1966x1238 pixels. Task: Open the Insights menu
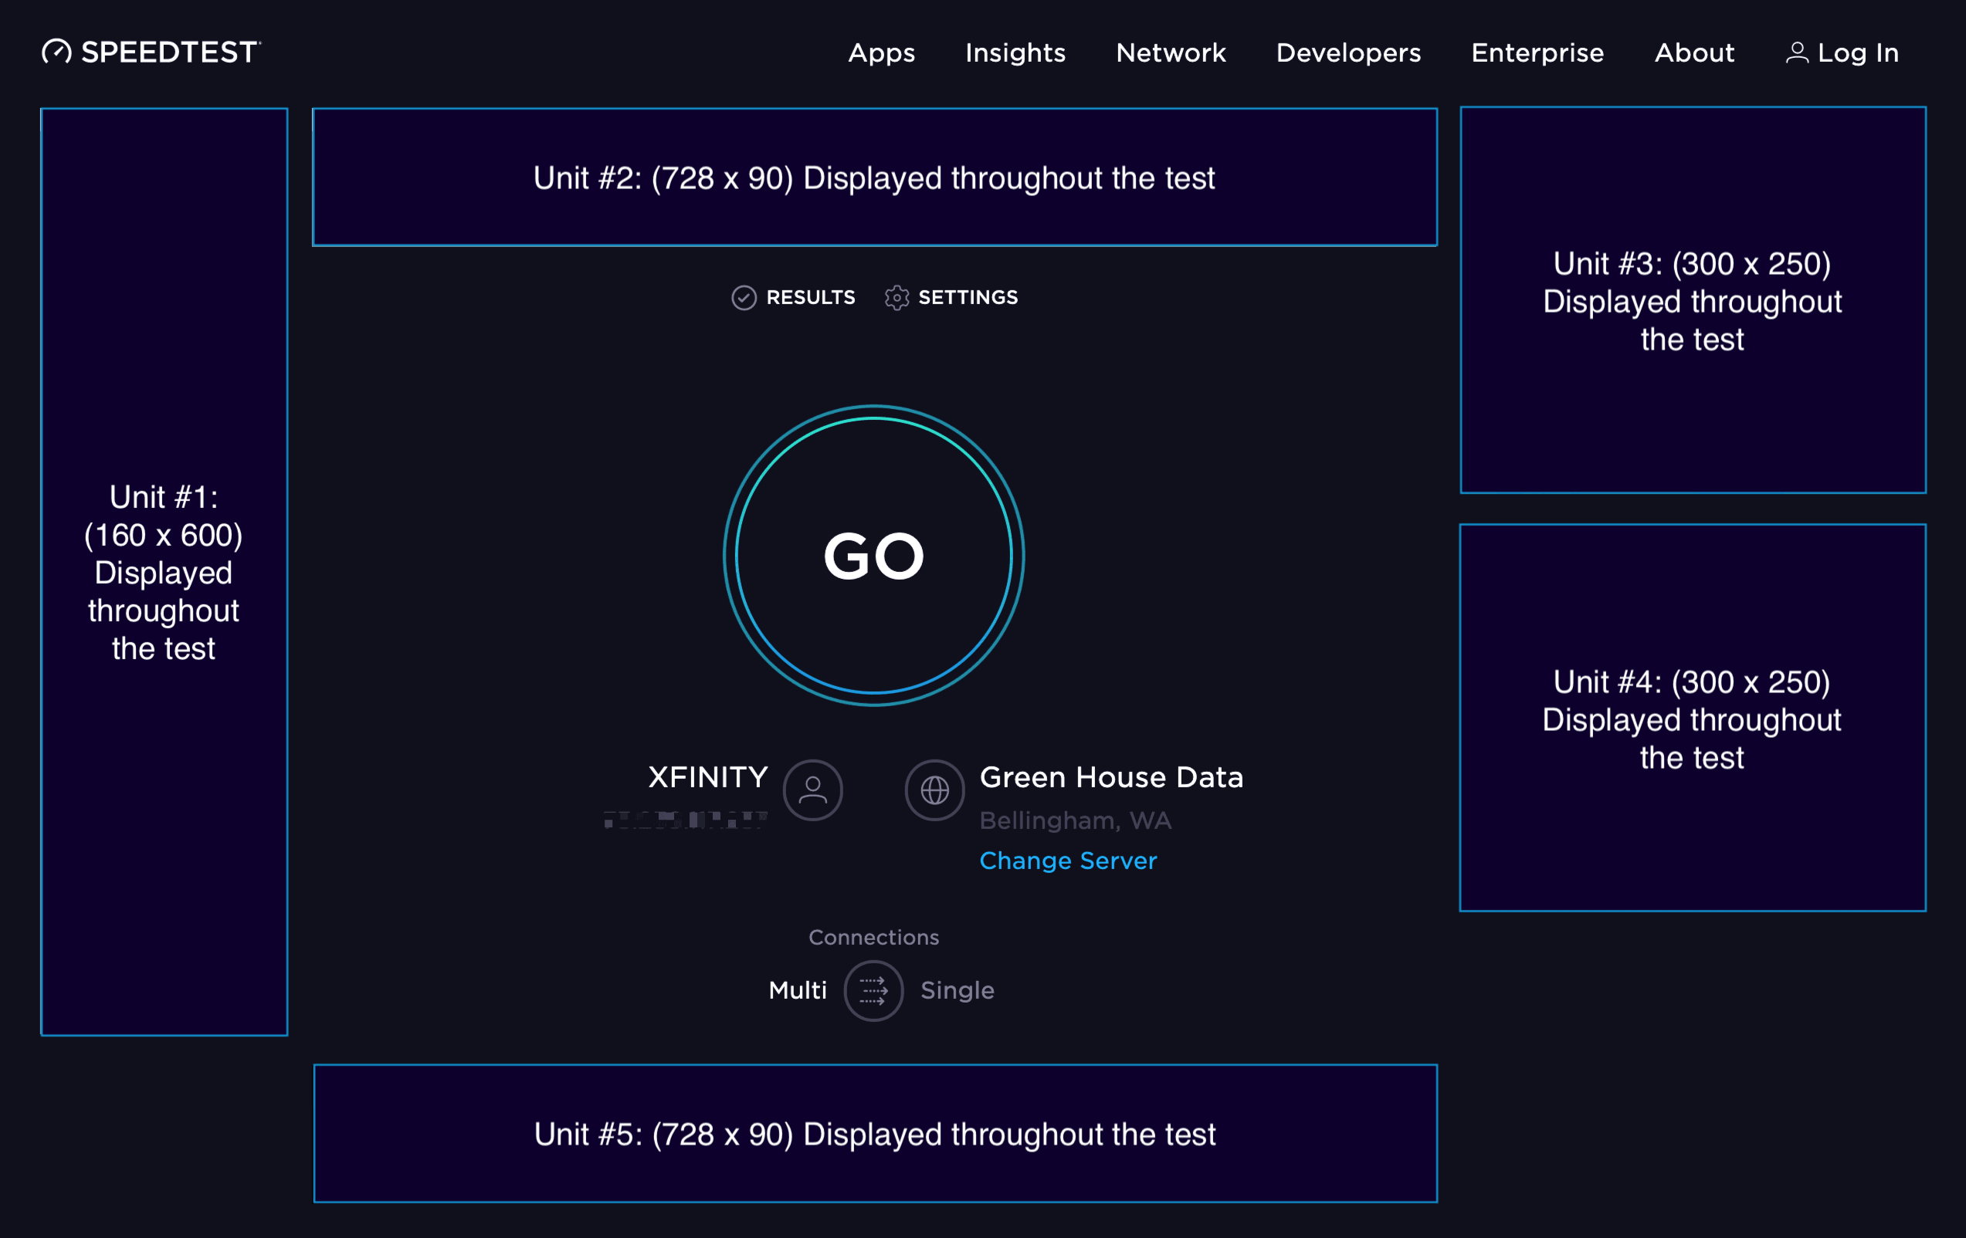pyautogui.click(x=1015, y=53)
